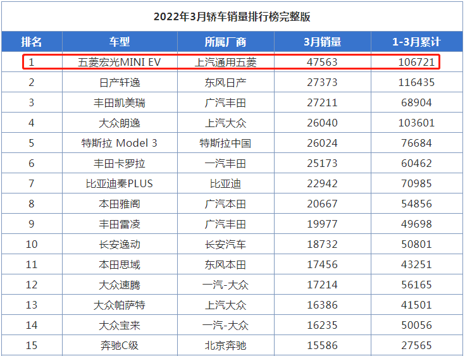The height and width of the screenshot is (356, 465).
Task: Select the sales value 25173
Action: [x=323, y=163]
